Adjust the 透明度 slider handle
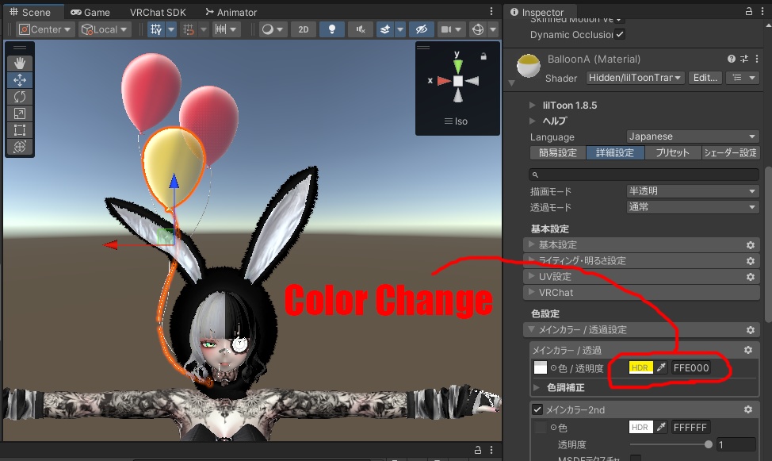772x461 pixels. [x=708, y=444]
